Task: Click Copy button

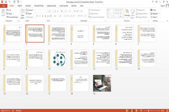Action: point(9,13)
